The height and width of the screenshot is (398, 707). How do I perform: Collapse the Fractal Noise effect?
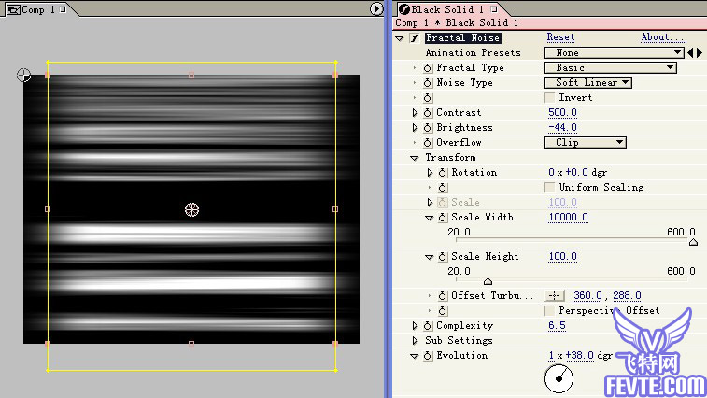click(399, 38)
